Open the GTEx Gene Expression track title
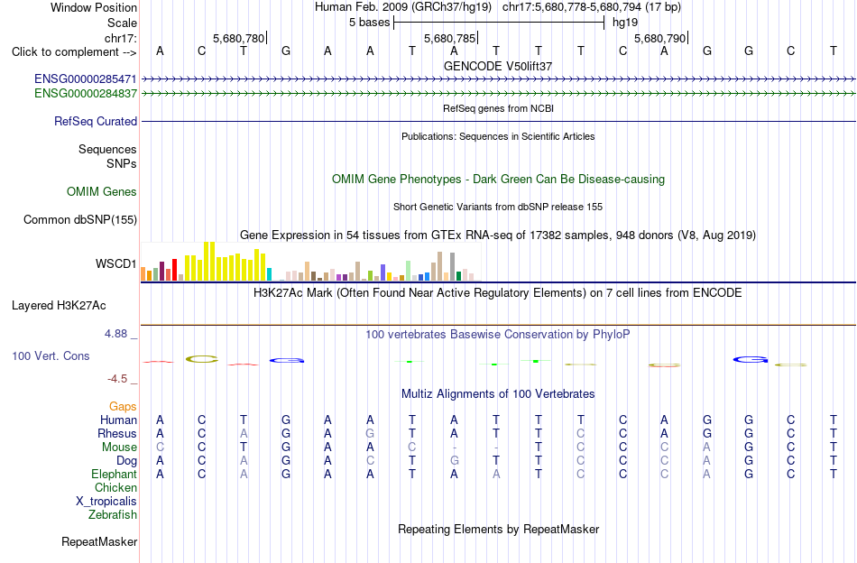The height and width of the screenshot is (563, 857). coord(498,235)
